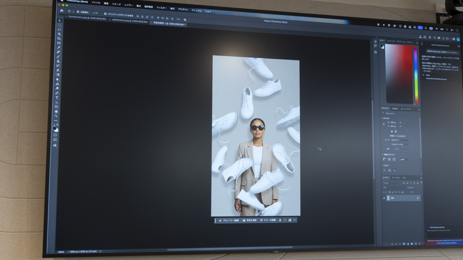Click 背景を削除 button
This screenshot has width=463, height=260.
click(x=250, y=220)
